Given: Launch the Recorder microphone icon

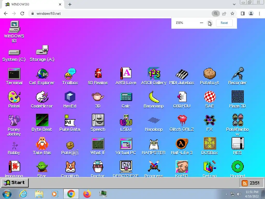Looking at the screenshot, I should [238, 73].
